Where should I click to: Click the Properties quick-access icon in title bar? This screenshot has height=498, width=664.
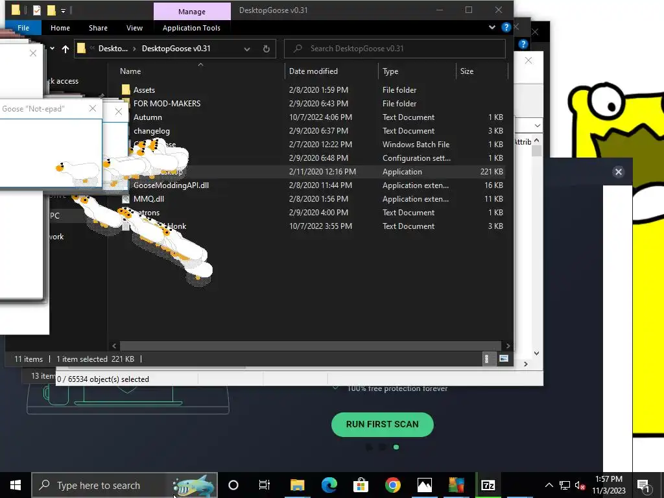pos(37,10)
